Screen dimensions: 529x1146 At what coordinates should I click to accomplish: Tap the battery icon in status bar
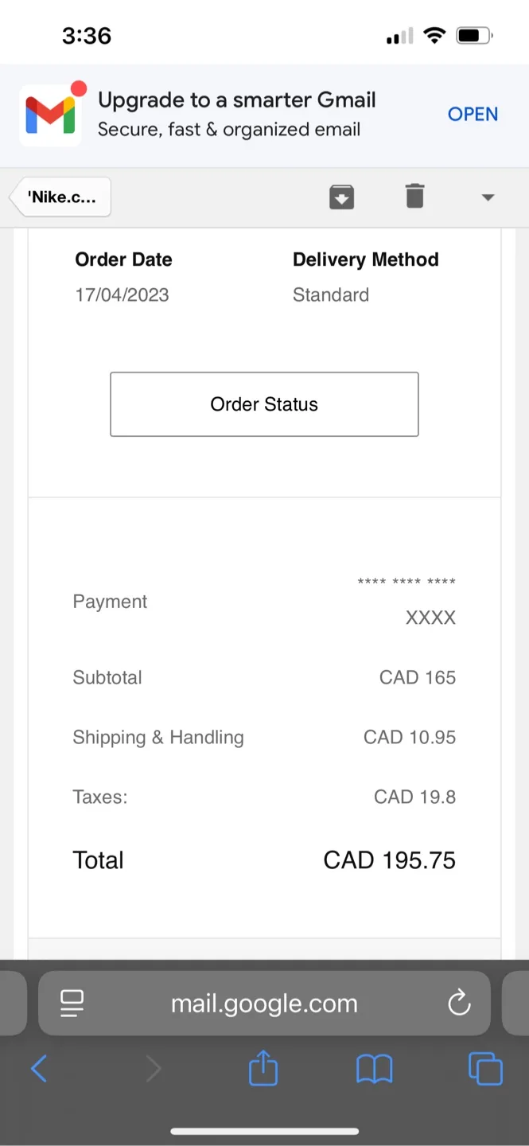[474, 36]
